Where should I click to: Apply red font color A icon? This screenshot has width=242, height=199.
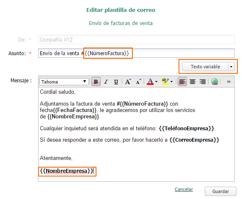pyautogui.click(x=150, y=81)
